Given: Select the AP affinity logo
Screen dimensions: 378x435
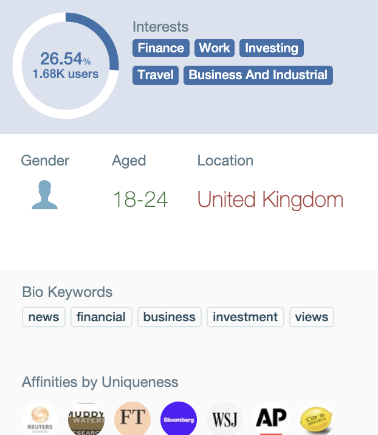Looking at the screenshot, I should click(x=271, y=419).
